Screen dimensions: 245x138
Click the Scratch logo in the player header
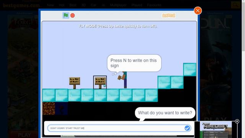pos(169,15)
